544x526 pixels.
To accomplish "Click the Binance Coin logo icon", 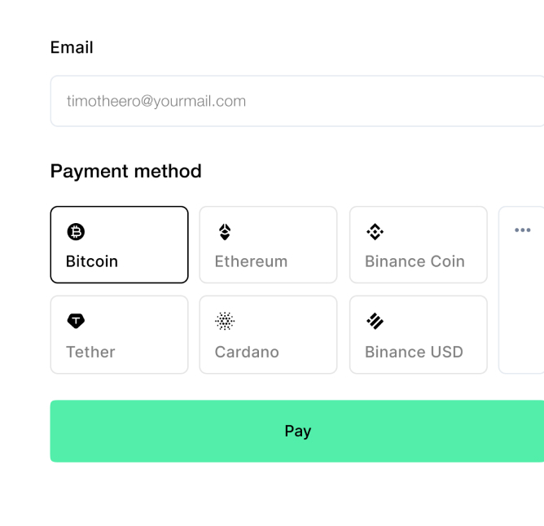I will 375,232.
